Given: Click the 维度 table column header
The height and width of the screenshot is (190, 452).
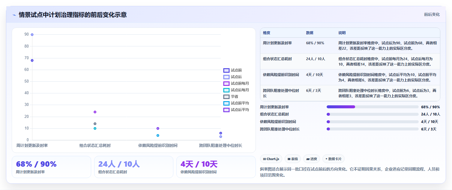Looking at the screenshot, I should pyautogui.click(x=267, y=33).
